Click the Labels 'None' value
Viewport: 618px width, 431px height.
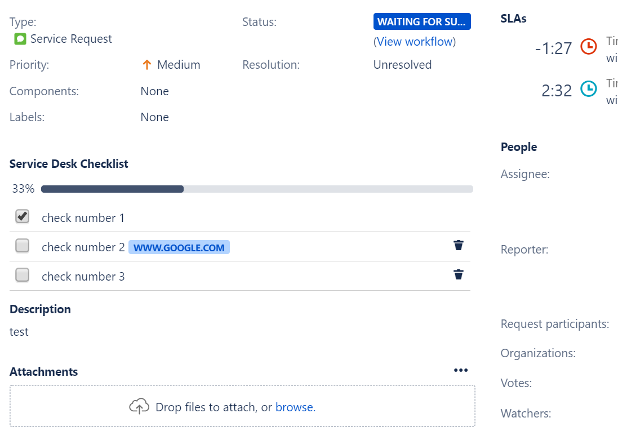click(154, 118)
